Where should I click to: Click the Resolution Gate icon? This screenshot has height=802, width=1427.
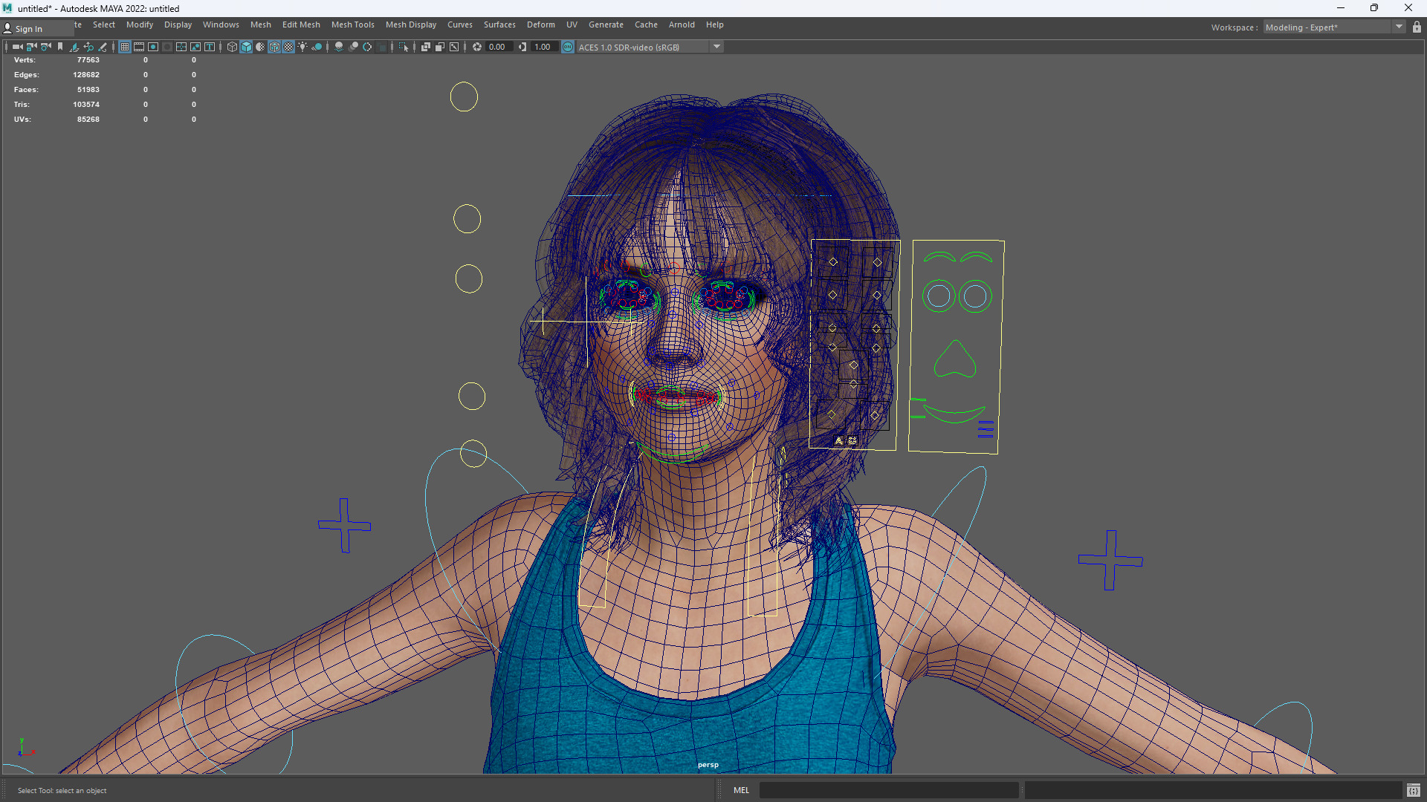tap(153, 47)
